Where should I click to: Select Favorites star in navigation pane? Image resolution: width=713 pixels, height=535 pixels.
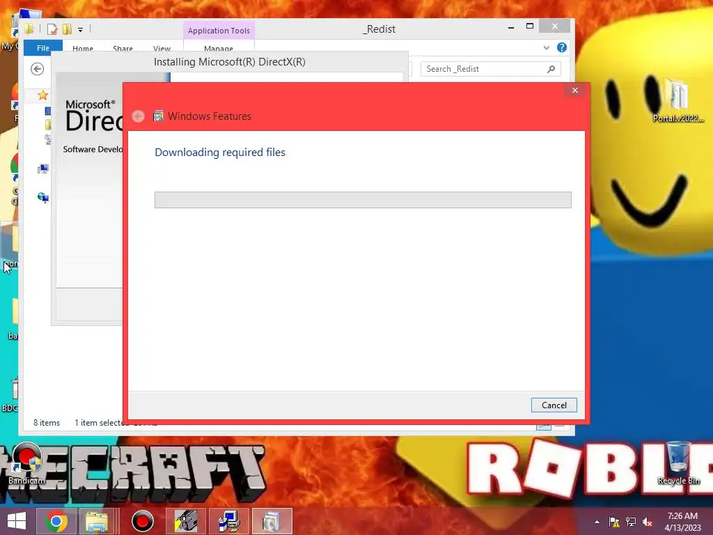tap(42, 95)
